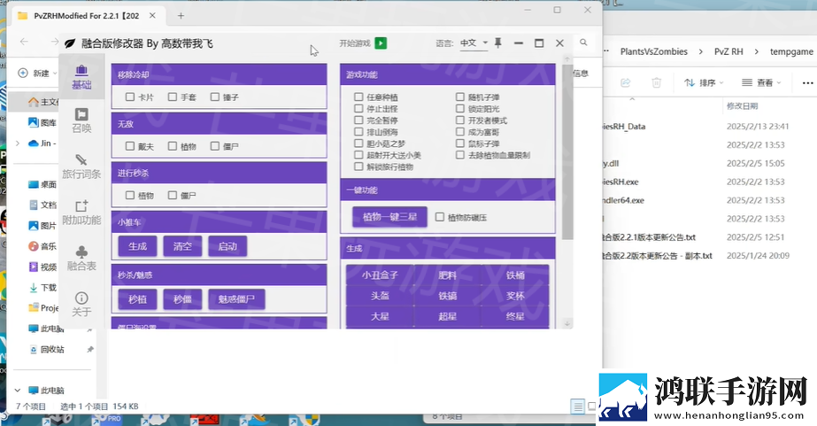Open the 排序 dropdown in right Explorer
Image resolution: width=817 pixels, height=426 pixels.
pos(704,82)
